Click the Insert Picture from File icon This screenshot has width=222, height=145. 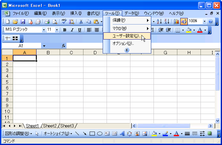(x=145, y=134)
